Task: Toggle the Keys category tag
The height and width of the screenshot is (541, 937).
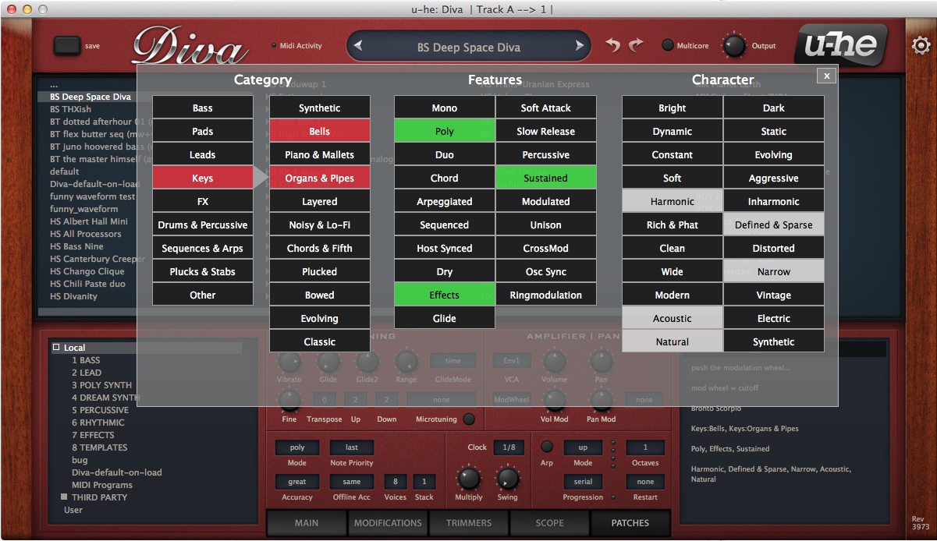Action: coord(203,178)
